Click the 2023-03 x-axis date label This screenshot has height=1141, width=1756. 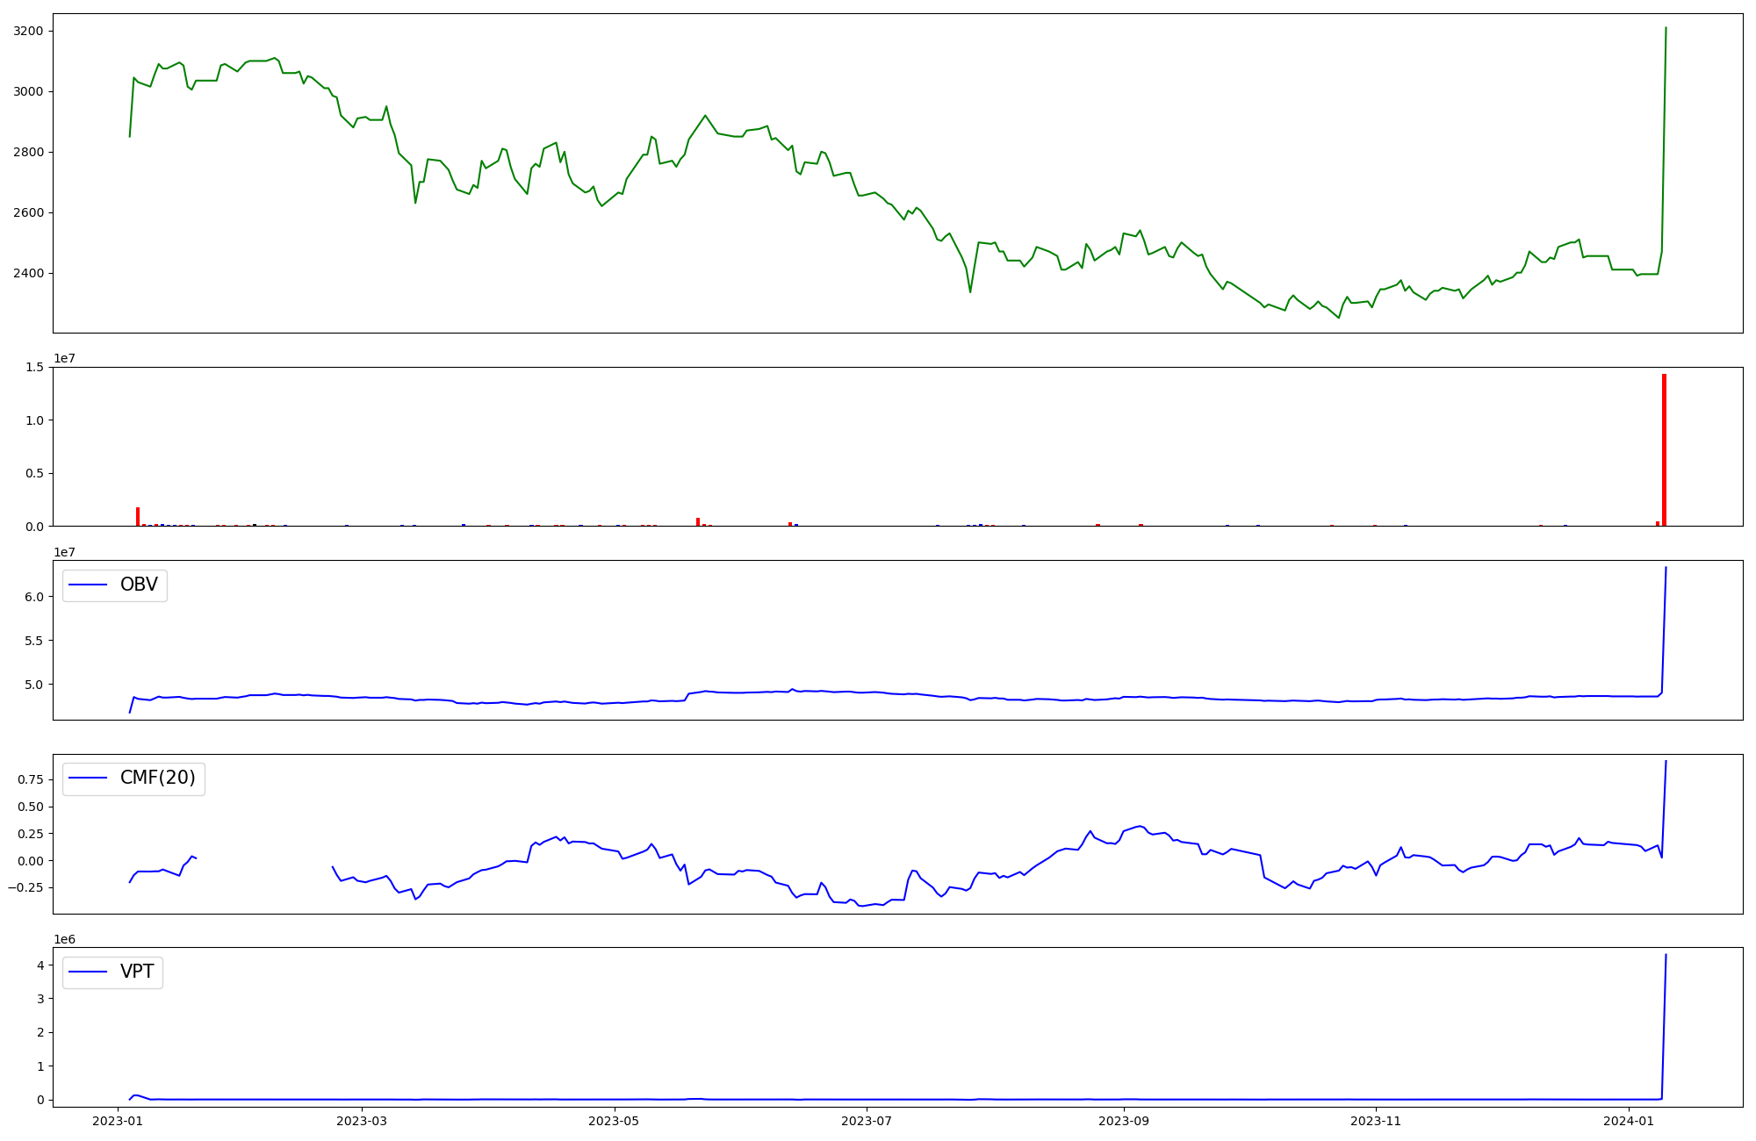[362, 1121]
